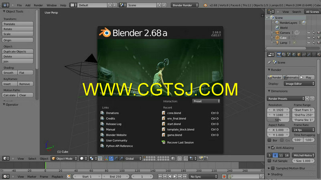
Task: Click the Translate button
Action: coord(18,24)
